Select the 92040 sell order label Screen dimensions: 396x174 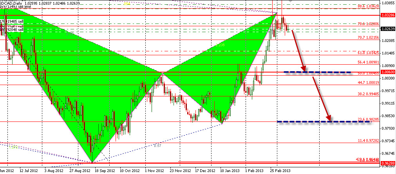pos(13,29)
